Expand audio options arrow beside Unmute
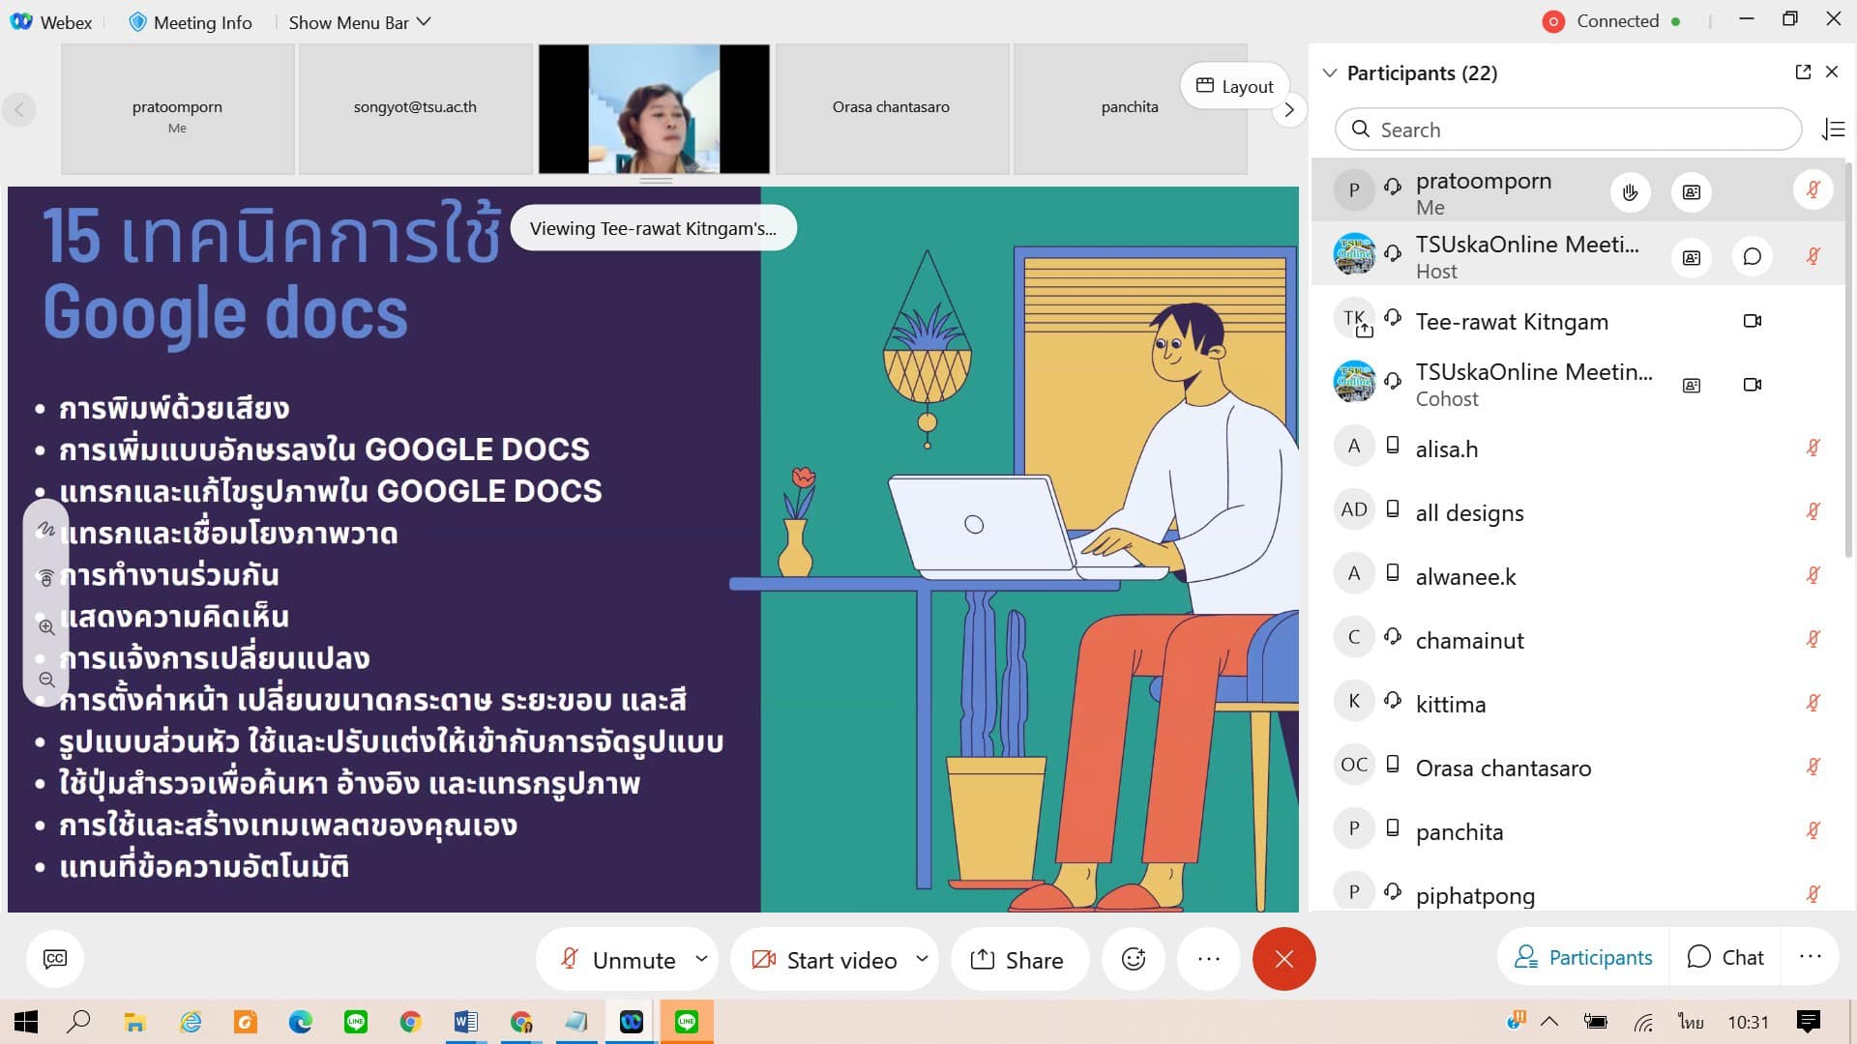The width and height of the screenshot is (1857, 1044). click(x=702, y=959)
